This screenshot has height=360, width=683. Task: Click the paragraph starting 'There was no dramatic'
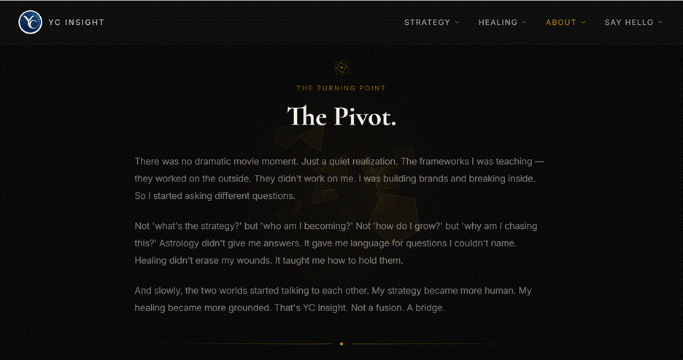(340, 179)
